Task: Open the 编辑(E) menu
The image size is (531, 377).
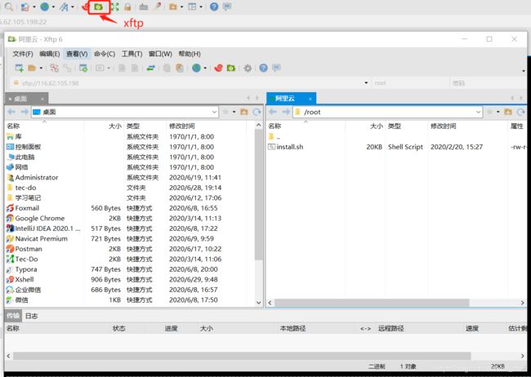Action: [x=50, y=54]
